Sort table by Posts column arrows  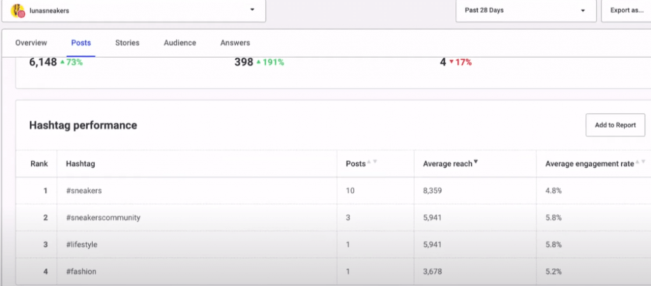pos(372,161)
